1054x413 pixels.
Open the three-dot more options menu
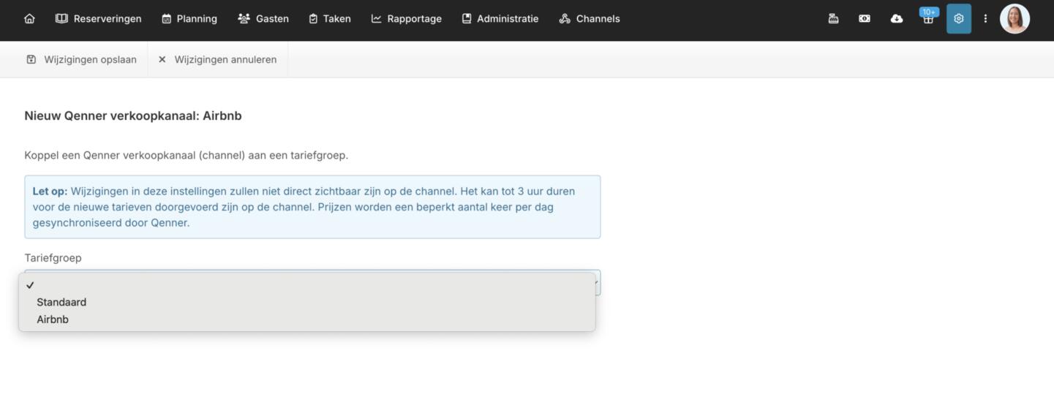click(985, 19)
